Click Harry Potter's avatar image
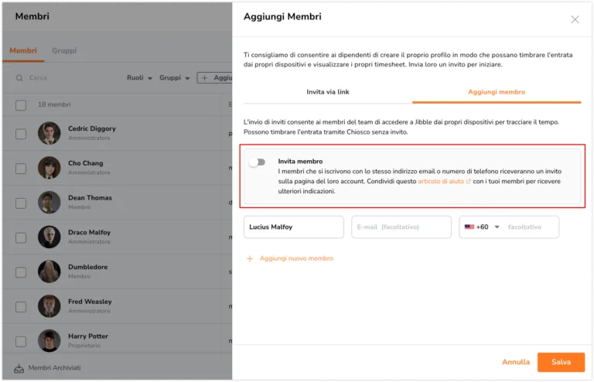 coord(49,340)
